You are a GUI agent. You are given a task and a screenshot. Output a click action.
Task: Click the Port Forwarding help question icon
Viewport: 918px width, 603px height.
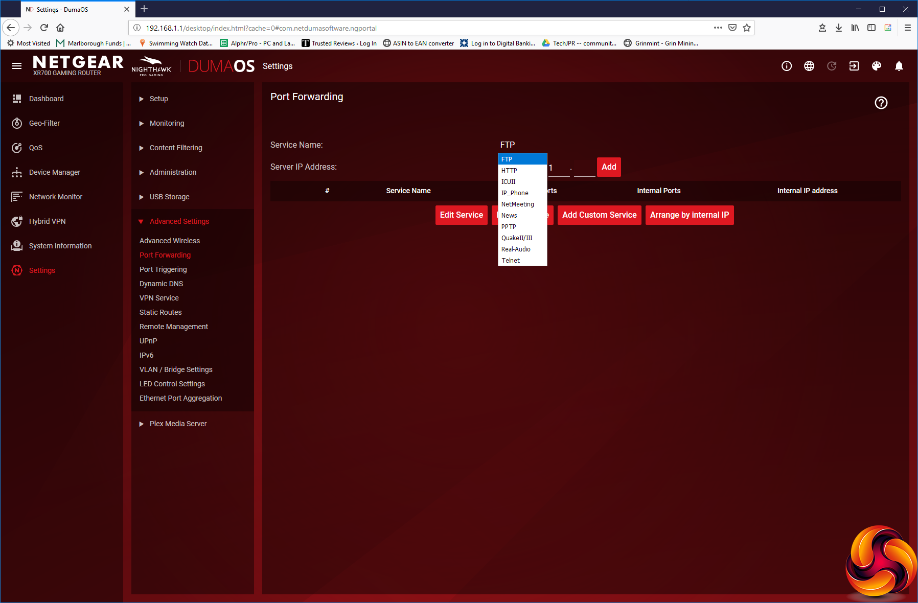[x=881, y=103]
